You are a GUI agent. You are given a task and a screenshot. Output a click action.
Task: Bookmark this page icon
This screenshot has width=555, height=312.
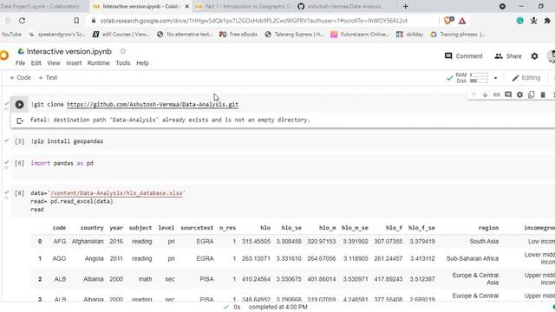(x=76, y=21)
